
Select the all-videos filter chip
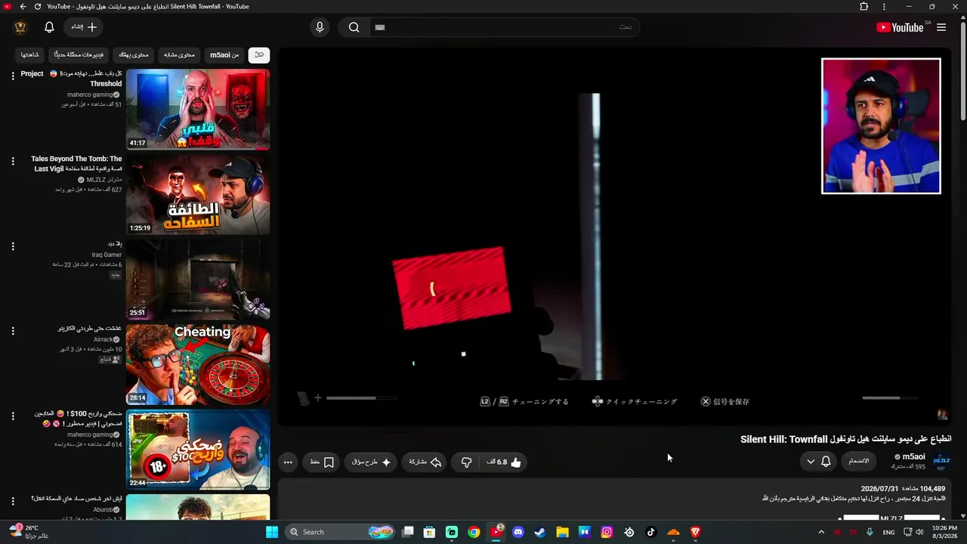(259, 54)
